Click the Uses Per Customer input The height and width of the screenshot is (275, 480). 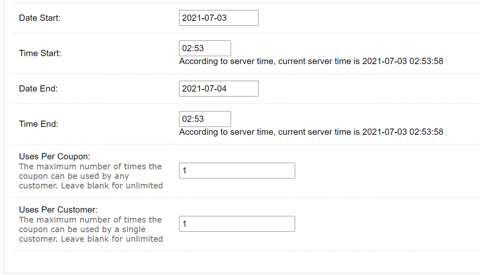(237, 223)
